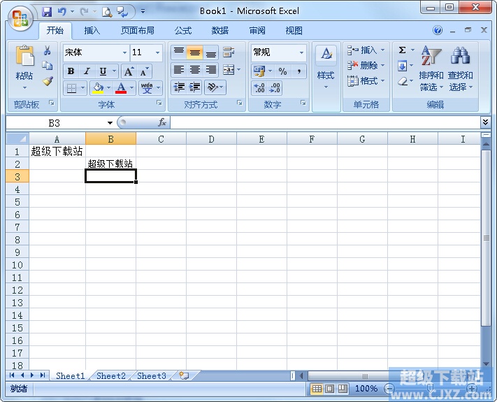This screenshot has width=497, height=402.
Task: Undo the last action
Action: click(x=62, y=12)
